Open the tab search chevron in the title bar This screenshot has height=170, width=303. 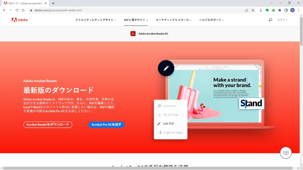271,3
